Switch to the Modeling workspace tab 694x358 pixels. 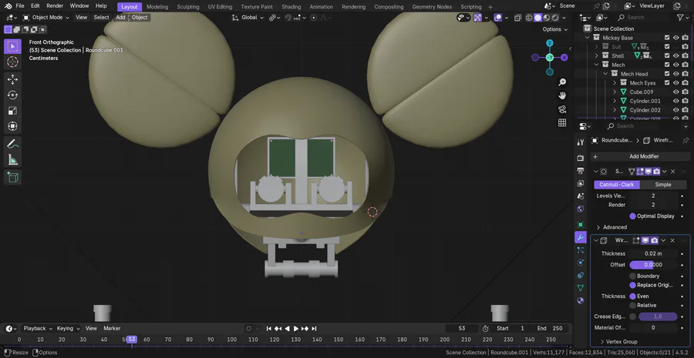[x=157, y=7]
